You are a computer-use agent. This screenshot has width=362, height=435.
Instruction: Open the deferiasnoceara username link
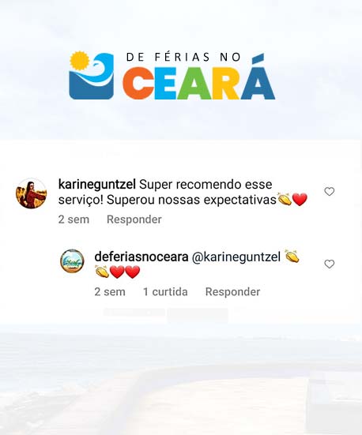click(x=141, y=257)
